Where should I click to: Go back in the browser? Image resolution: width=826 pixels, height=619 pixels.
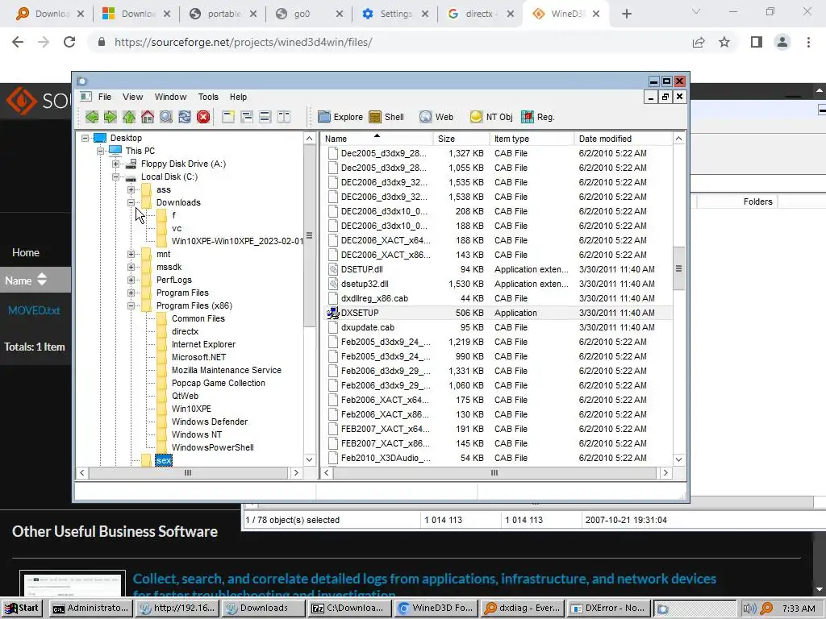point(18,42)
